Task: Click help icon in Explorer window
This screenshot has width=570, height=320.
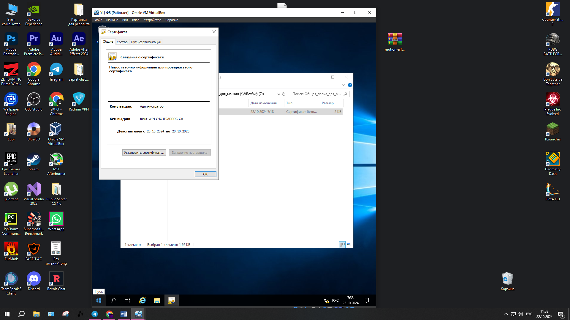Action: (x=350, y=85)
